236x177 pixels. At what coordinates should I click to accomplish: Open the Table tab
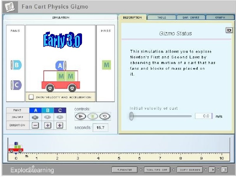pos(162,17)
